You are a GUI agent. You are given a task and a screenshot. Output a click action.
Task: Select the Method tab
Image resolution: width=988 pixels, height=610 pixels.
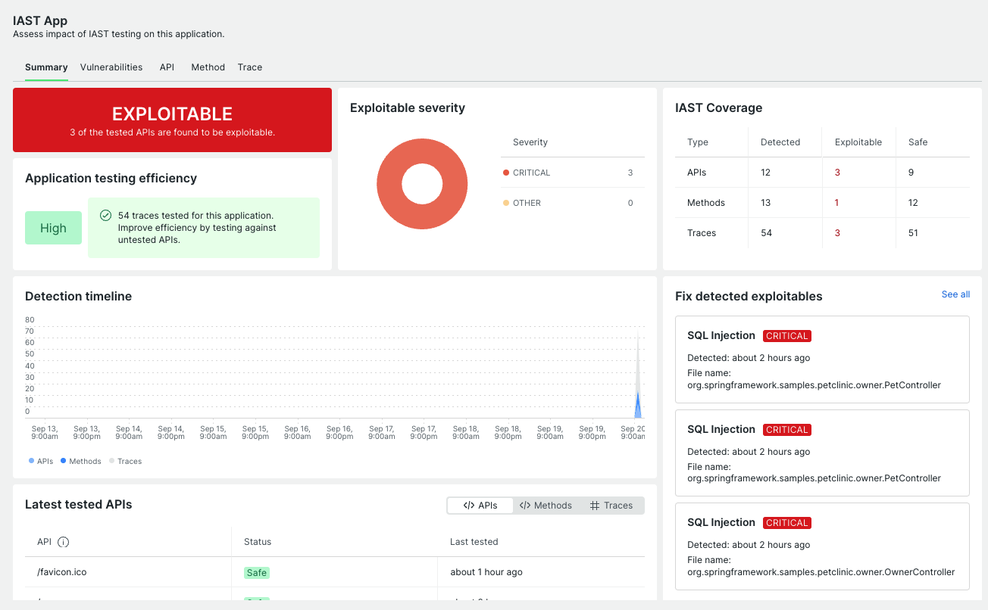[x=208, y=67]
